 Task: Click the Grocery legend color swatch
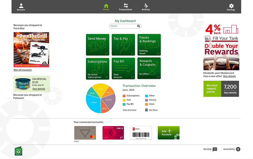coord(147,100)
